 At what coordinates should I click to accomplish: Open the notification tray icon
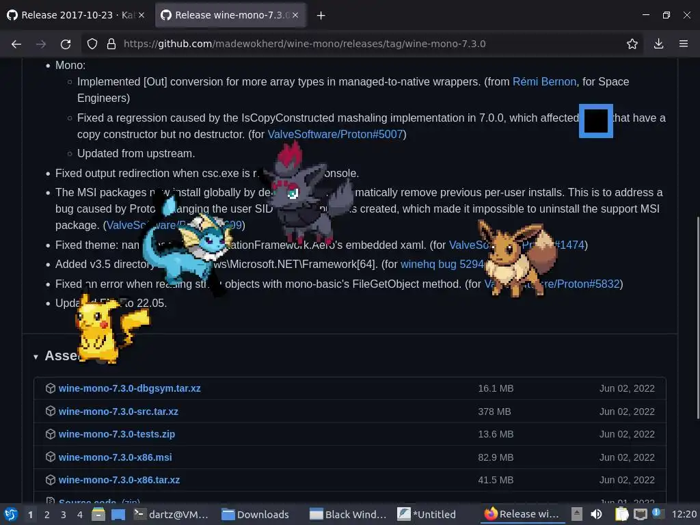tap(658, 513)
